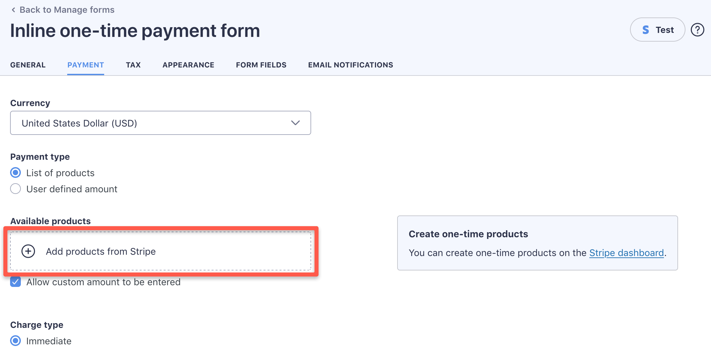Switch to the Tax tab

[x=133, y=65]
